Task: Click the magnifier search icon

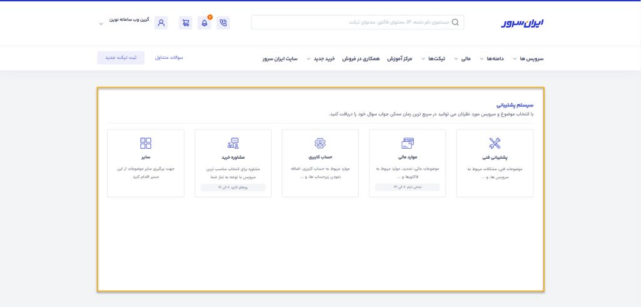Action: click(x=455, y=23)
